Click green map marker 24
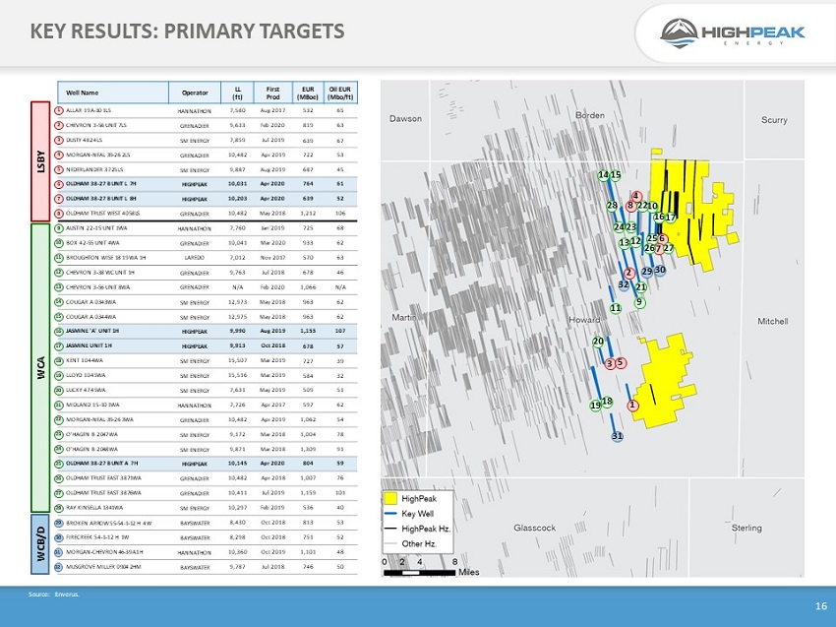 619,227
